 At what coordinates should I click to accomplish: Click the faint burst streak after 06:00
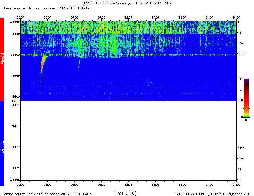79,64
